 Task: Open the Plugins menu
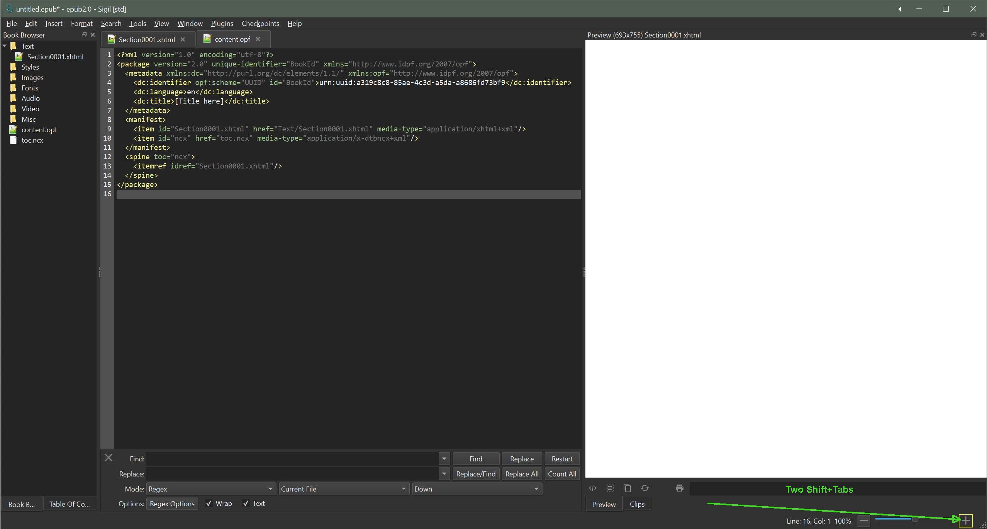[x=222, y=24]
